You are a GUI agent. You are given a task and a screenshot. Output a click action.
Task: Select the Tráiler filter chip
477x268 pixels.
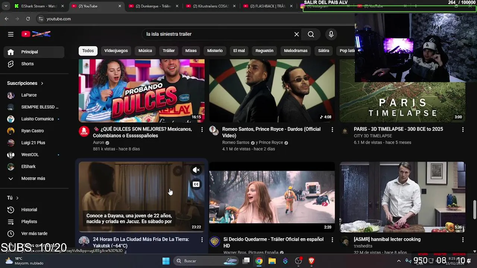click(168, 51)
